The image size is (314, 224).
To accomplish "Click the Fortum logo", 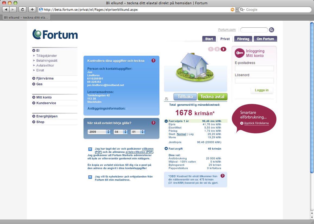I will (55, 34).
